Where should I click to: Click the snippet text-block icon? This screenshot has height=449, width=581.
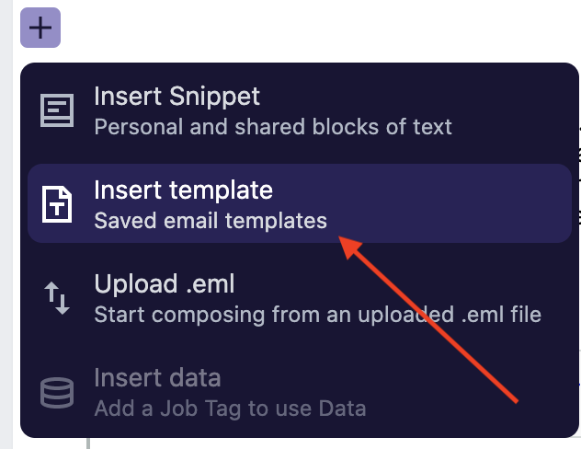tap(57, 110)
